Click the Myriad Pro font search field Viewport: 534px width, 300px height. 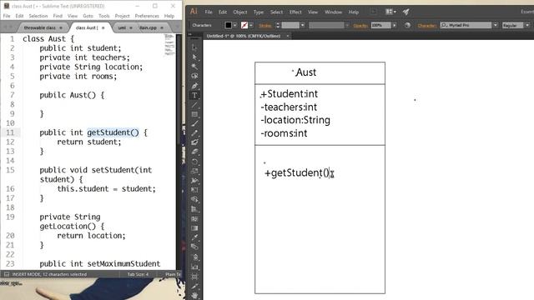[466, 25]
